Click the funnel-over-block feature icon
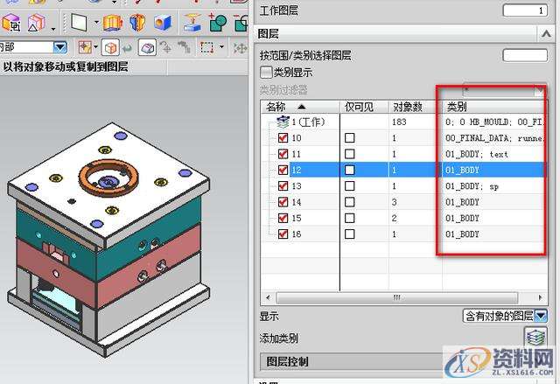This screenshot has width=560, height=384. 192,22
